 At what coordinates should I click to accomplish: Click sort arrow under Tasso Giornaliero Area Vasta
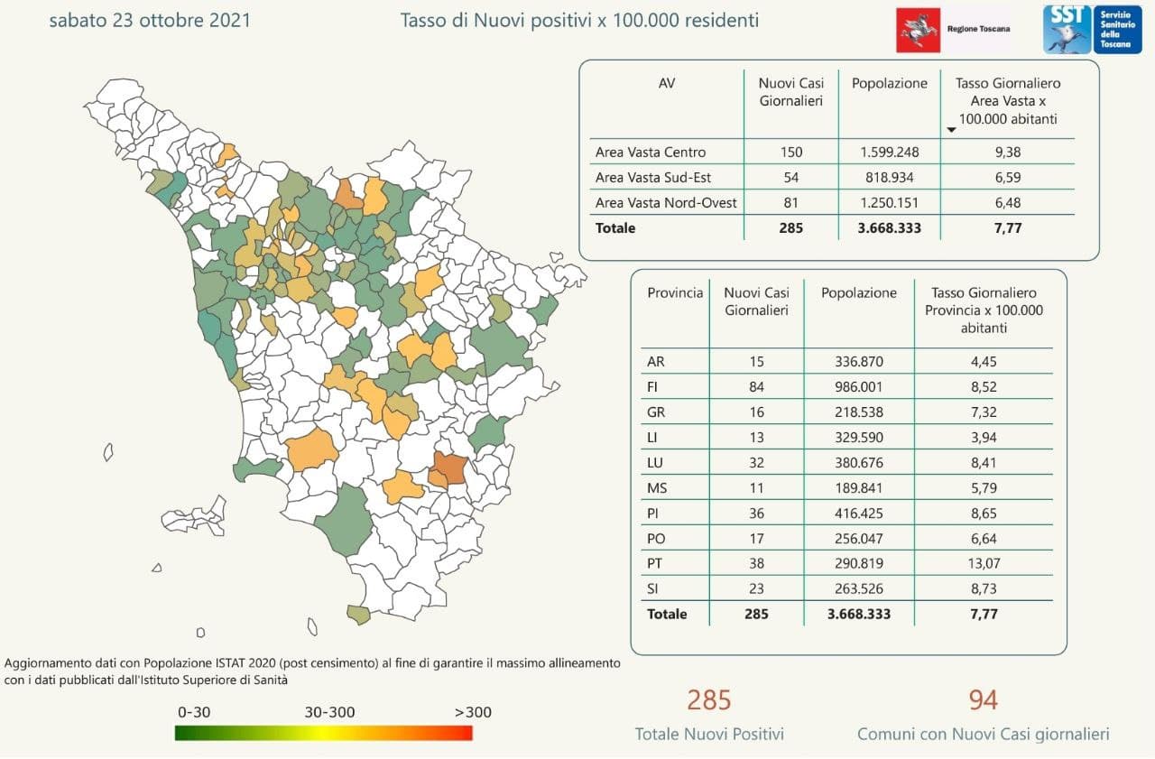951,130
